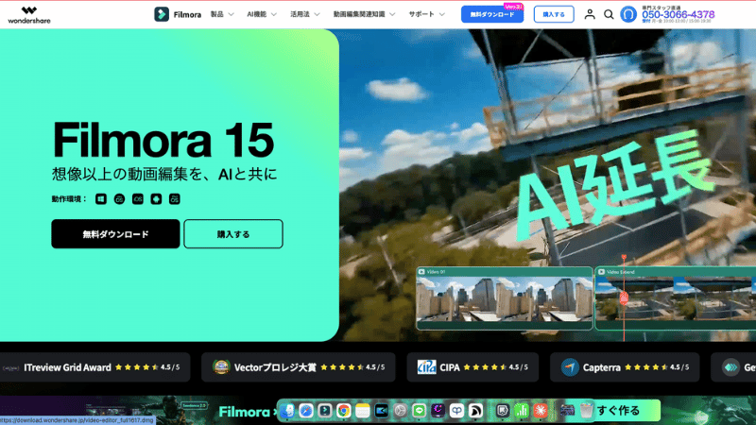Click the Video Extend timeline clip
Viewport: 756px width, 425px height.
tap(675, 298)
